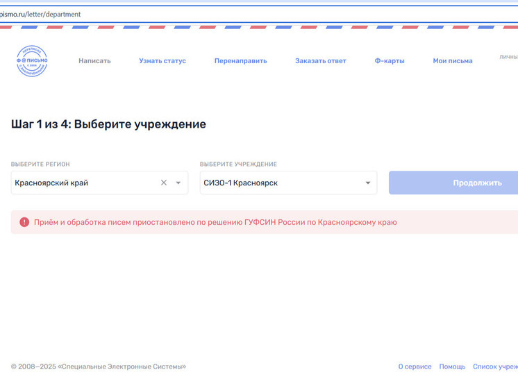
Task: Select Перенаправить in the navigation
Action: 240,61
